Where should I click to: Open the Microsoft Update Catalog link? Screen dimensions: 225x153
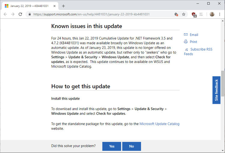coord(159,124)
